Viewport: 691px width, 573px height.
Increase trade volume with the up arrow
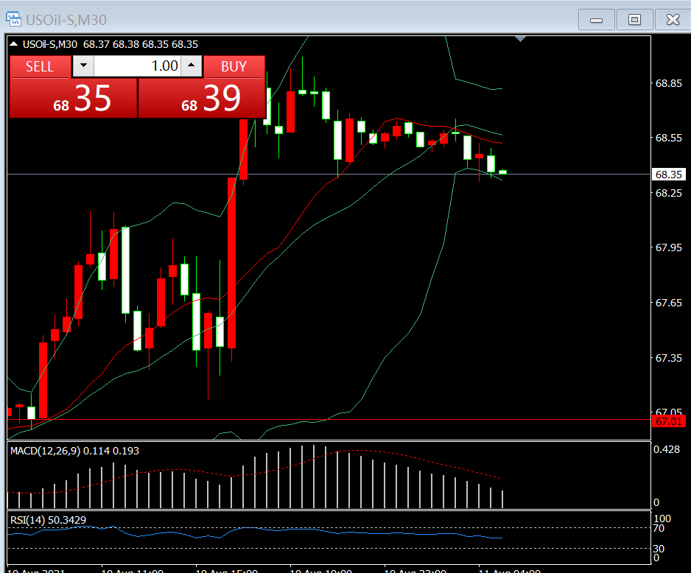(x=192, y=66)
